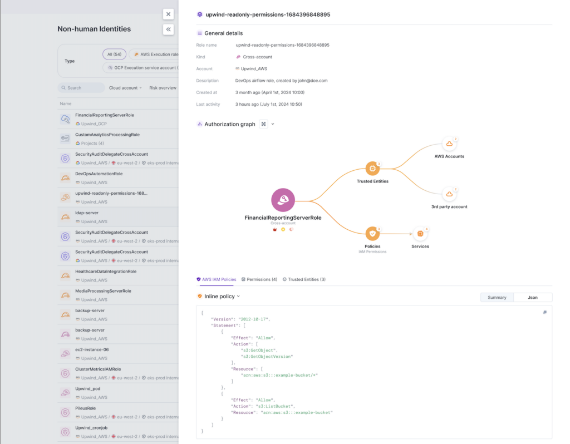Viewport: 570px width, 444px height.
Task: Switch policy view to Json
Action: tap(533, 297)
